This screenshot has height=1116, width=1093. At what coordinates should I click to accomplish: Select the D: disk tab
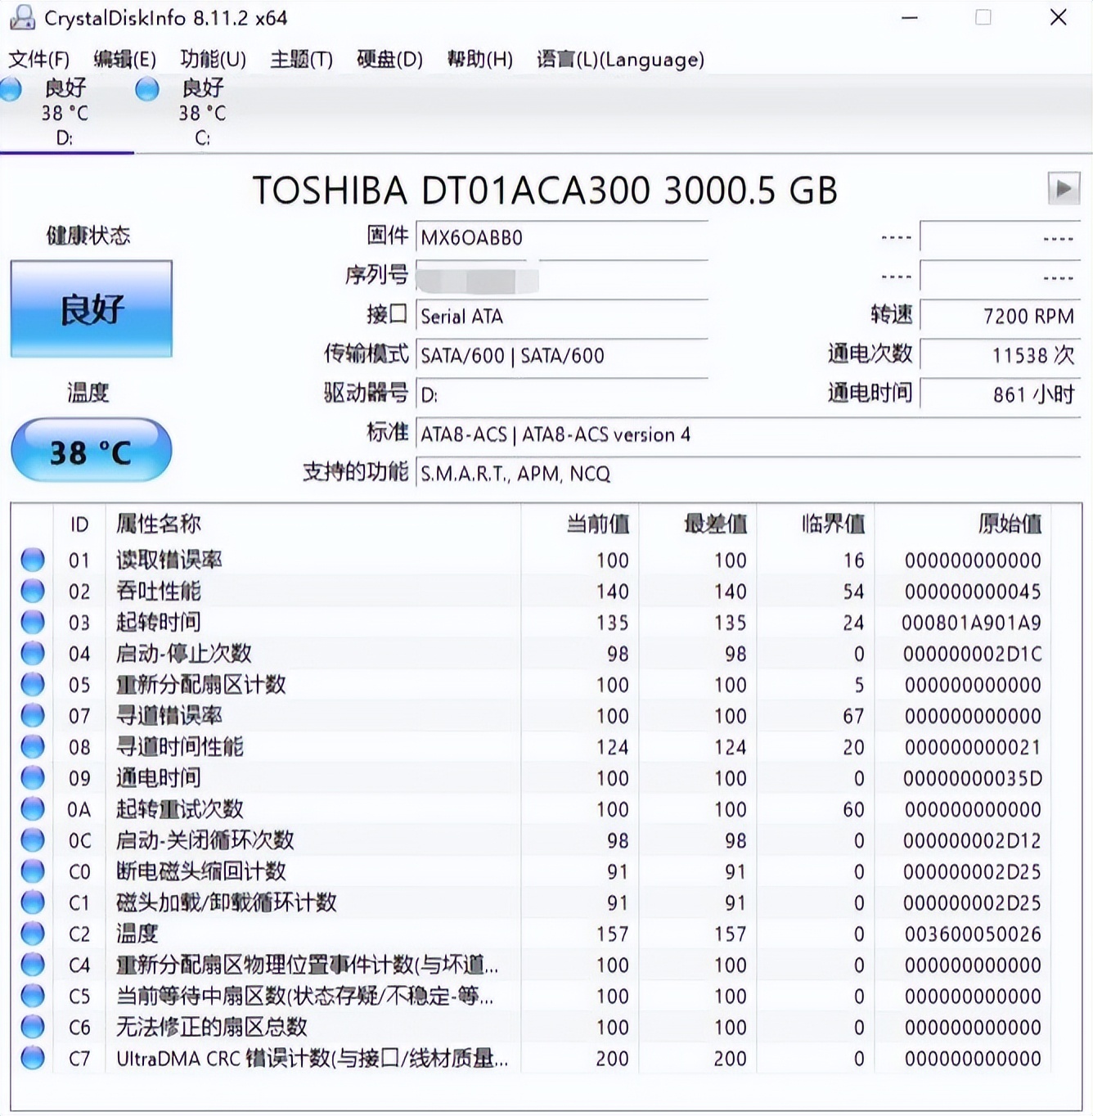[x=64, y=113]
